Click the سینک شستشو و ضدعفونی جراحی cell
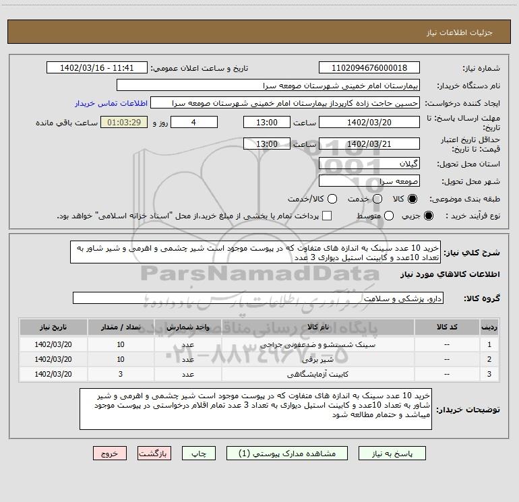 (317, 344)
